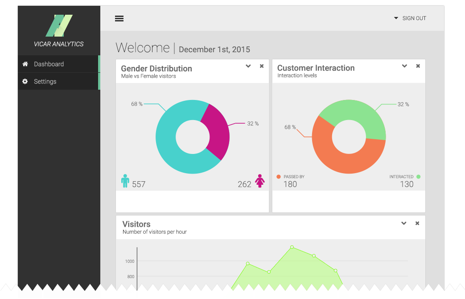Viewport: 465px width, 299px height.
Task: Click the hamburger menu icon
Action: pyautogui.click(x=119, y=18)
